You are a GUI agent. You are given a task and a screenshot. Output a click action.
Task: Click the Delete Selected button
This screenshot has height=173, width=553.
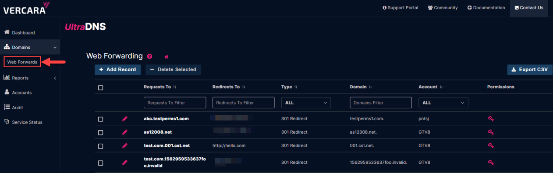pyautogui.click(x=173, y=69)
